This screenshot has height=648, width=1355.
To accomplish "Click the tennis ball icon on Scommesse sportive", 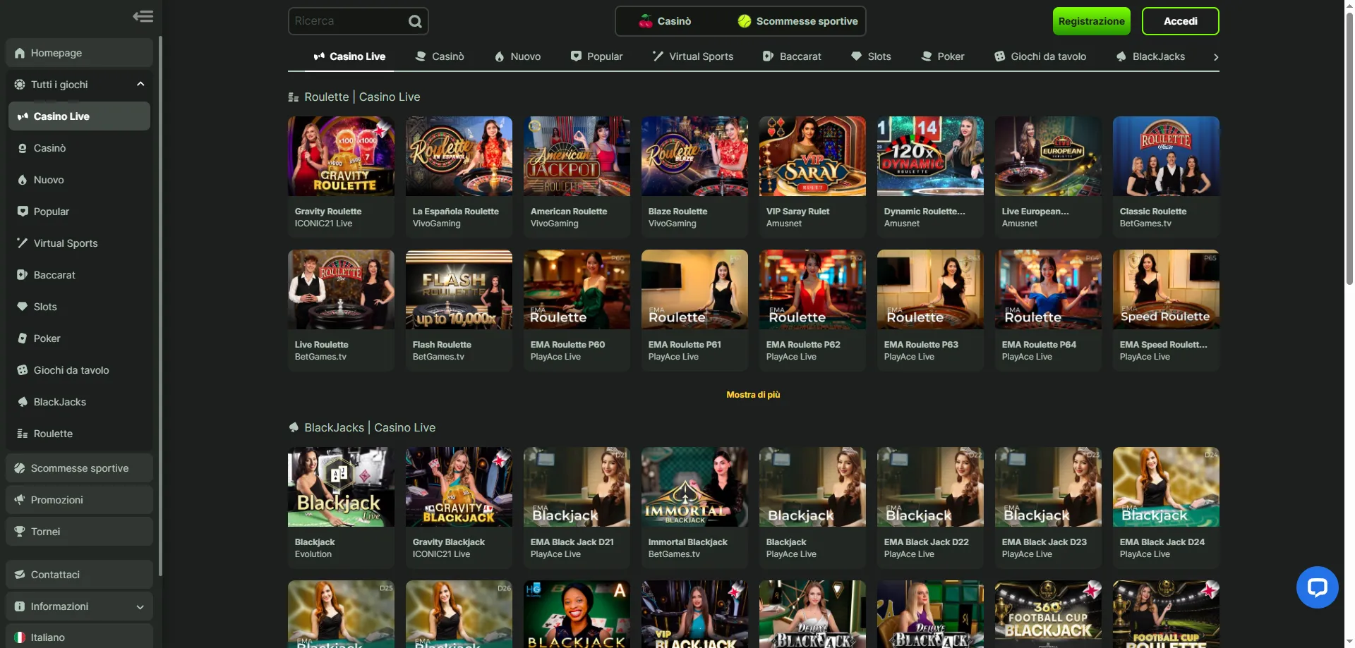I will 745,21.
